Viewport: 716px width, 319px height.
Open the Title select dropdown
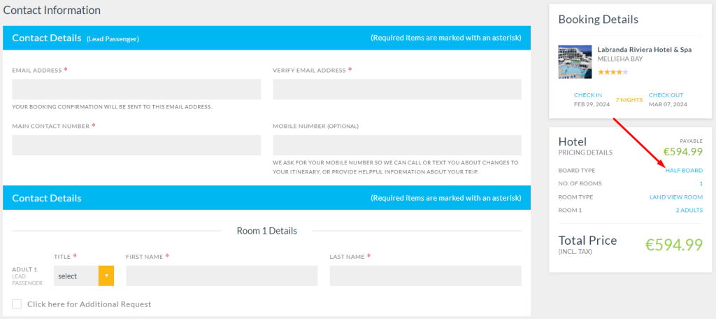[84, 276]
